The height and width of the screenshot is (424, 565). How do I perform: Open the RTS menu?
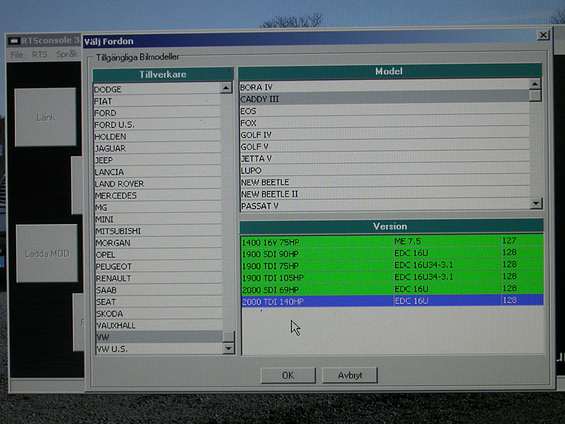(x=40, y=54)
